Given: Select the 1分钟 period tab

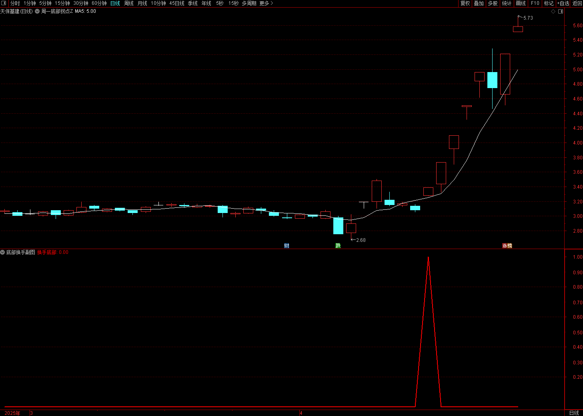Looking at the screenshot, I should pos(30,3).
